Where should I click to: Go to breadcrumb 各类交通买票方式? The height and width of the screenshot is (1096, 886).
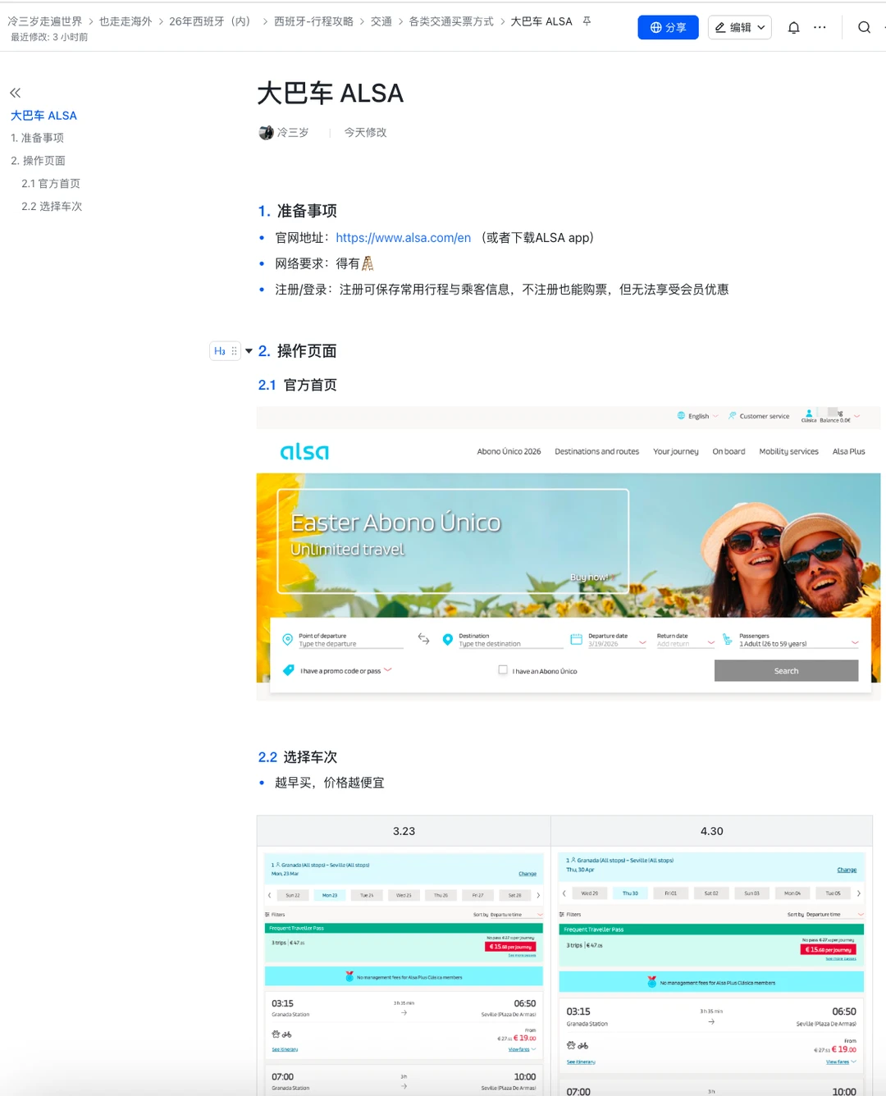coord(451,21)
